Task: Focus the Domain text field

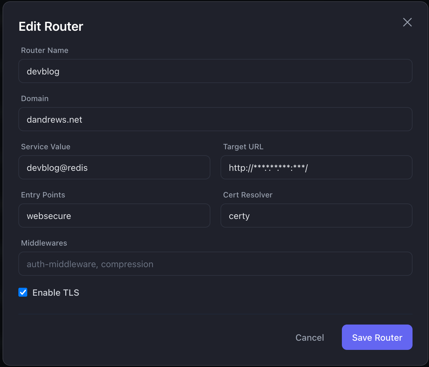Action: pos(215,119)
